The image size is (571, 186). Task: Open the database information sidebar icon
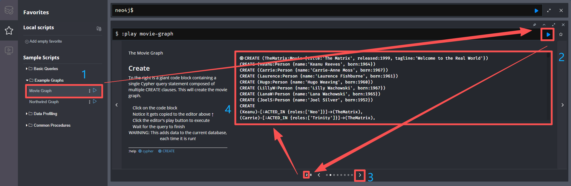coord(9,10)
